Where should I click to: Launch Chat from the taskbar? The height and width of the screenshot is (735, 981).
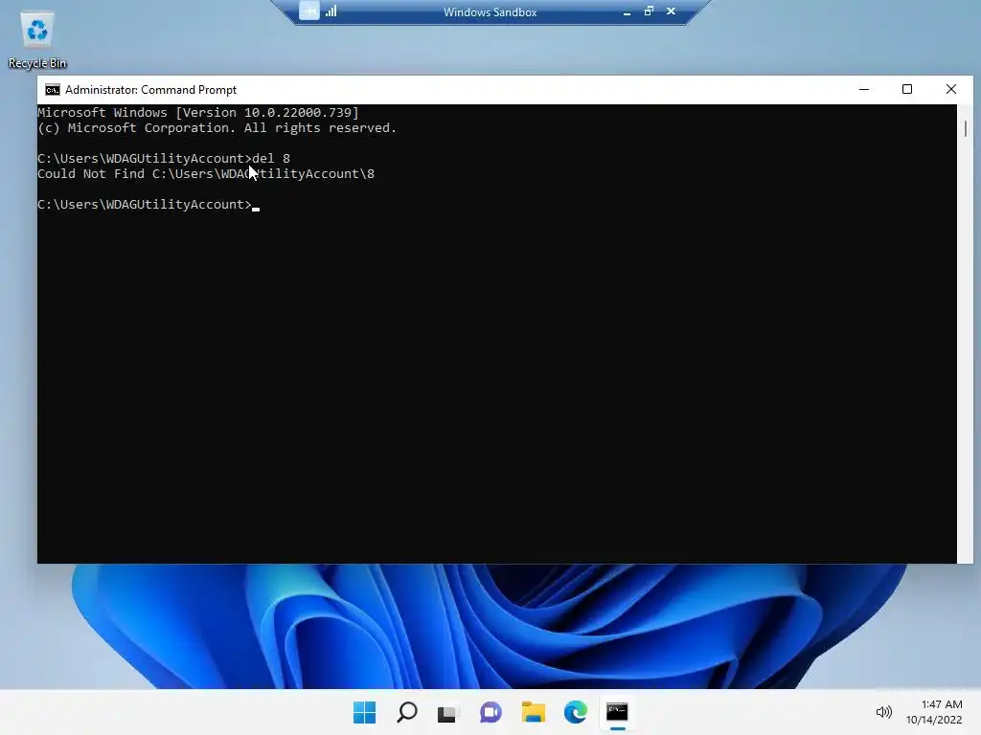[490, 712]
